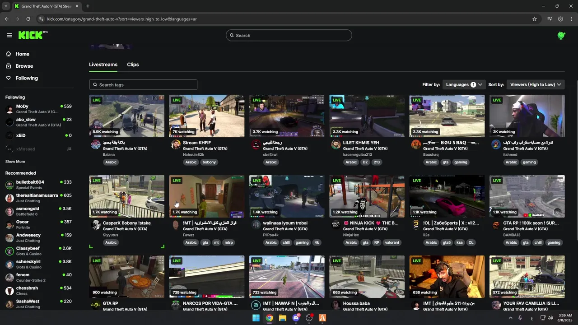578x325 pixels.
Task: Click the Search tags field
Action: pos(143,84)
